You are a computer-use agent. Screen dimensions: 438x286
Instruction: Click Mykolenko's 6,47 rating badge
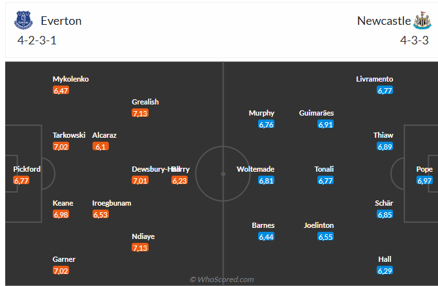click(61, 90)
